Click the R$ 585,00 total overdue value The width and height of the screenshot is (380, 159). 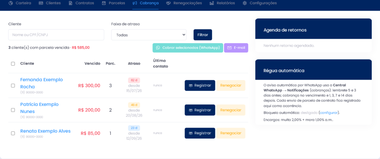tap(81, 48)
